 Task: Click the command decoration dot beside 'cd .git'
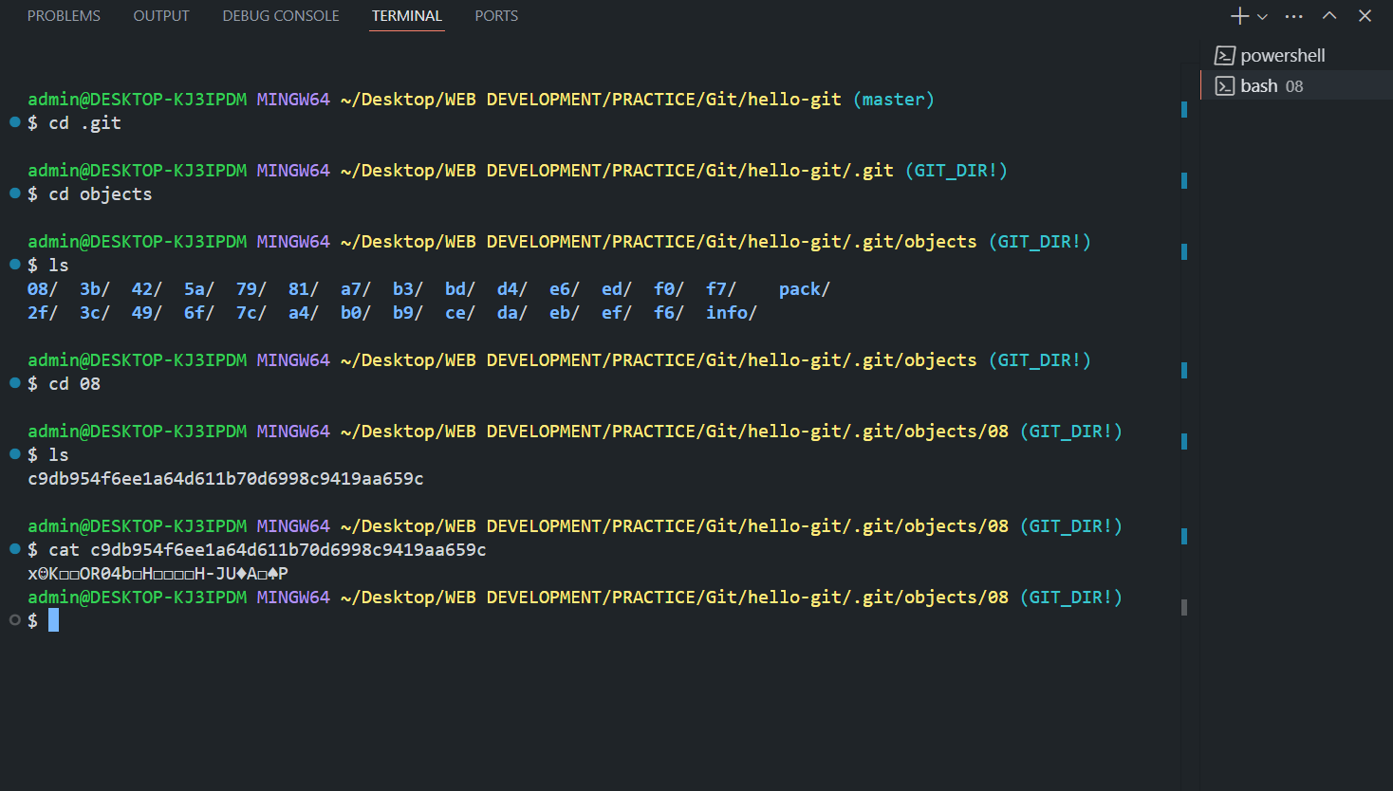click(14, 121)
